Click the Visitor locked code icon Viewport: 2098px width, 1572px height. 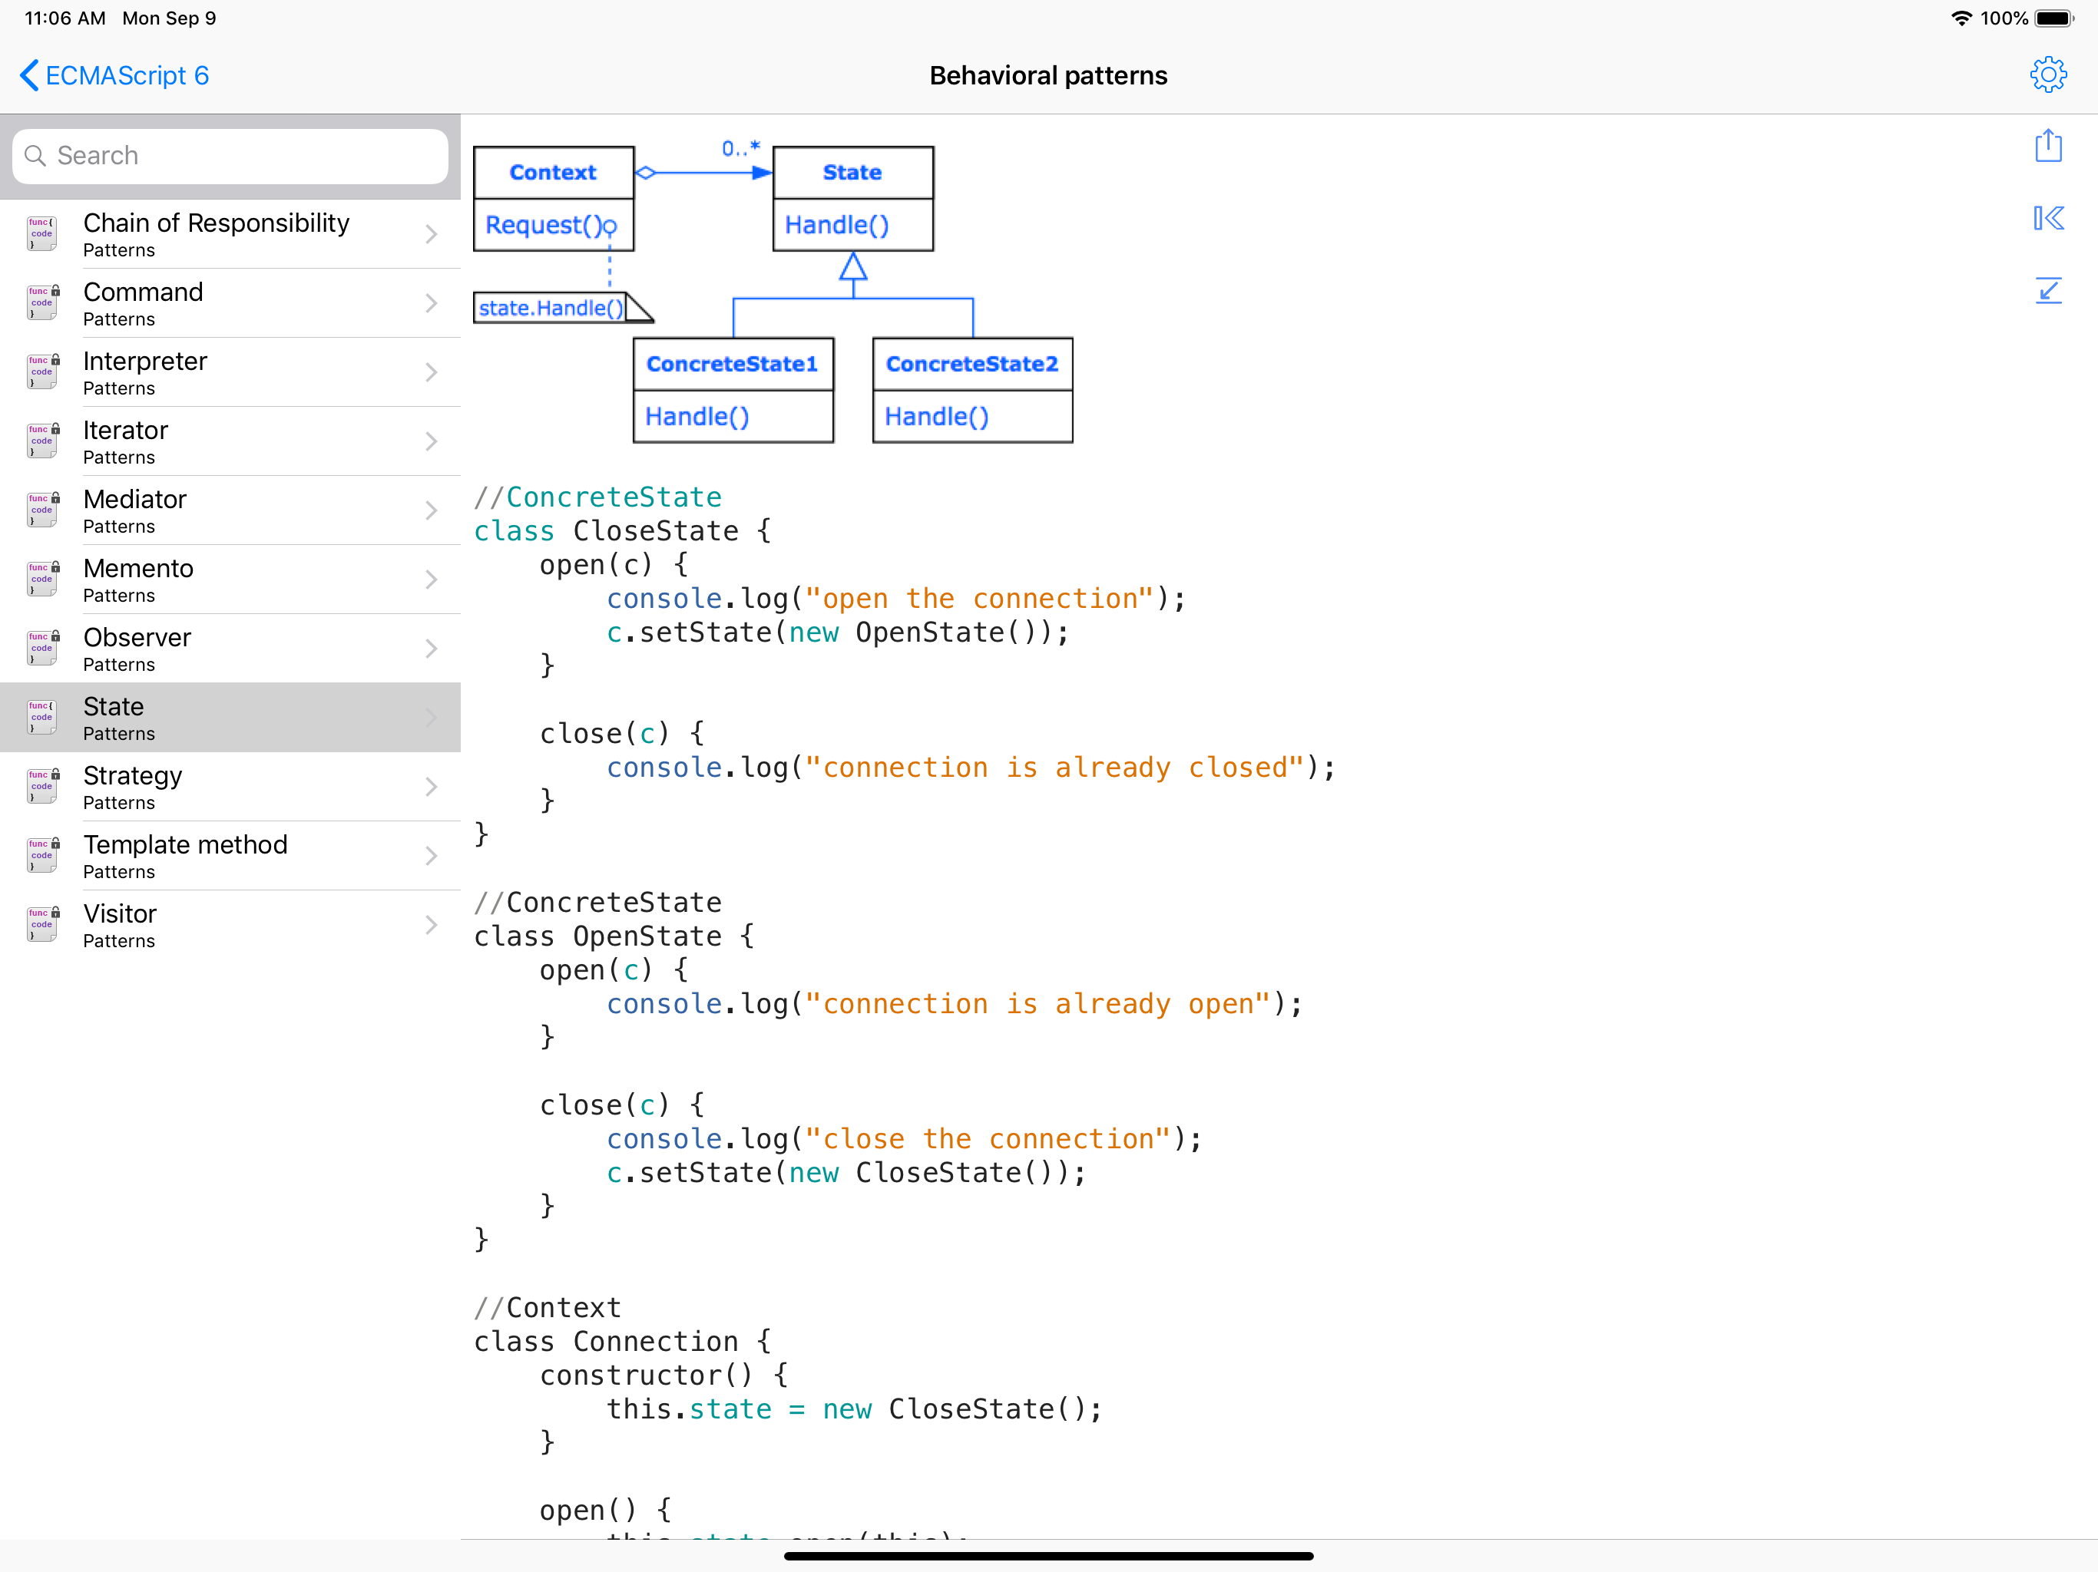[43, 924]
